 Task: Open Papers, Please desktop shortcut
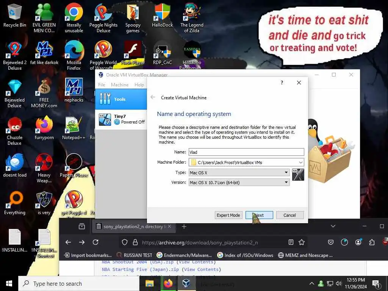point(74,165)
